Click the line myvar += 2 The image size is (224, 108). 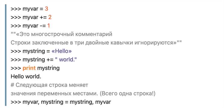(31, 18)
